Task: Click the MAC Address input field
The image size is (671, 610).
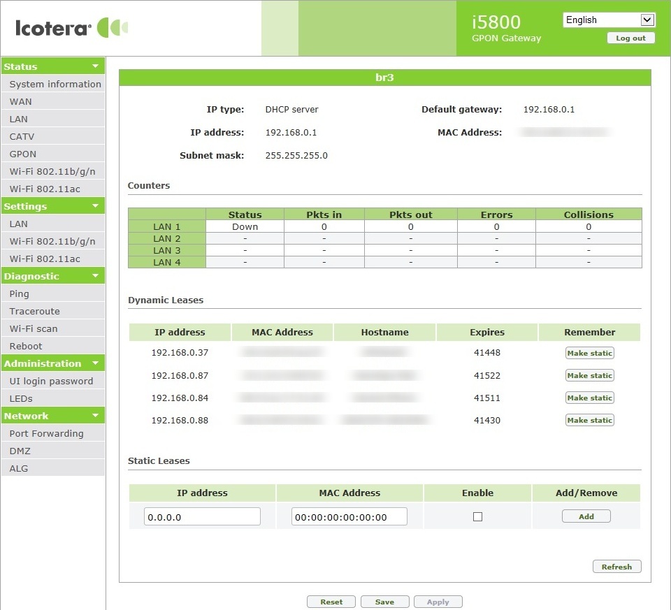Action: point(349,516)
